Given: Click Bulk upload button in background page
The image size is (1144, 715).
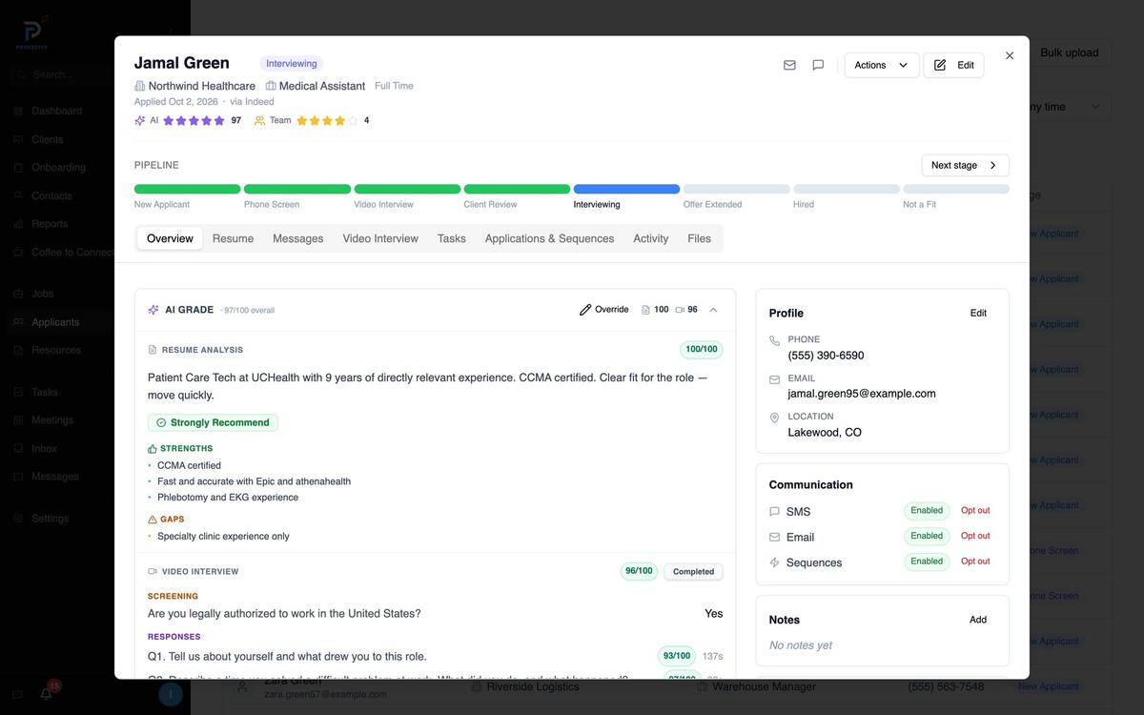Looking at the screenshot, I should point(1070,52).
